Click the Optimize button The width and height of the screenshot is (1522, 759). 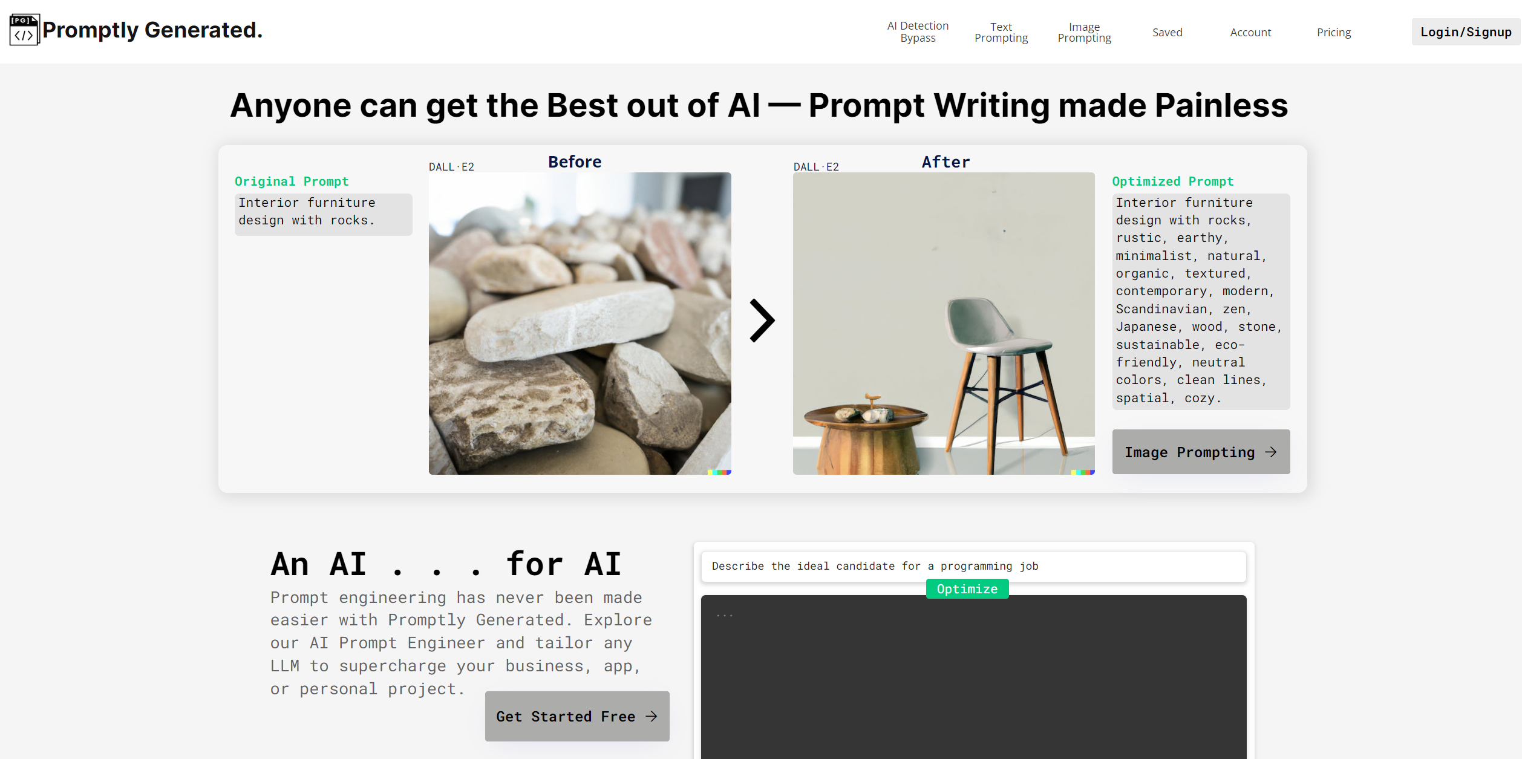tap(968, 589)
